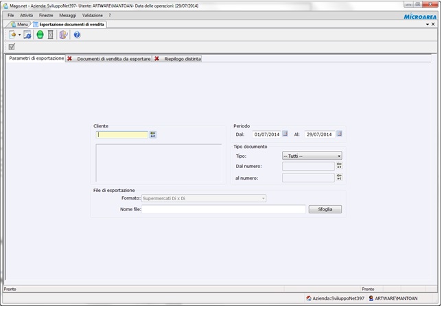Click into the Nome file text field
The height and width of the screenshot is (310, 442).
[224, 209]
